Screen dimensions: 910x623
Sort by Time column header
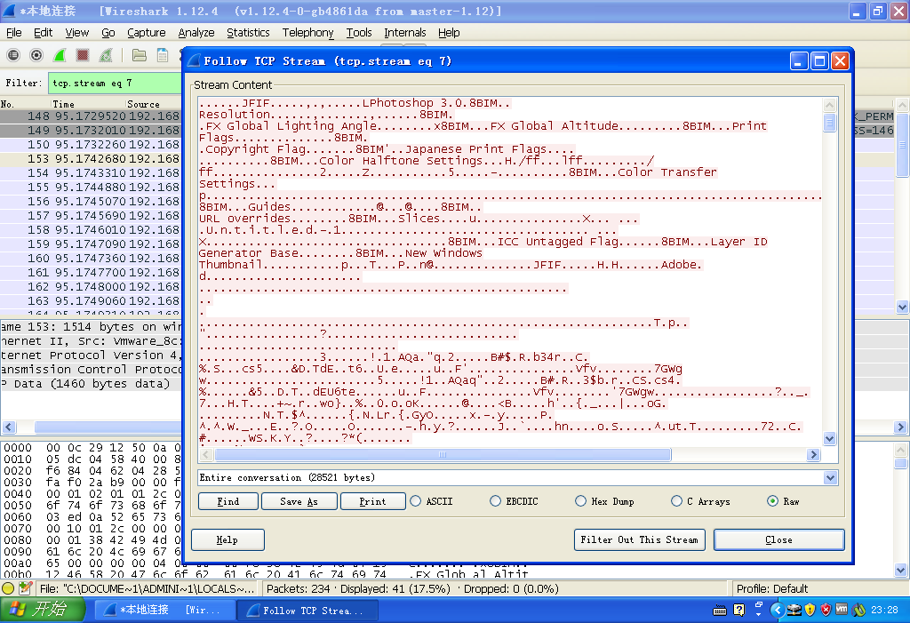87,104
